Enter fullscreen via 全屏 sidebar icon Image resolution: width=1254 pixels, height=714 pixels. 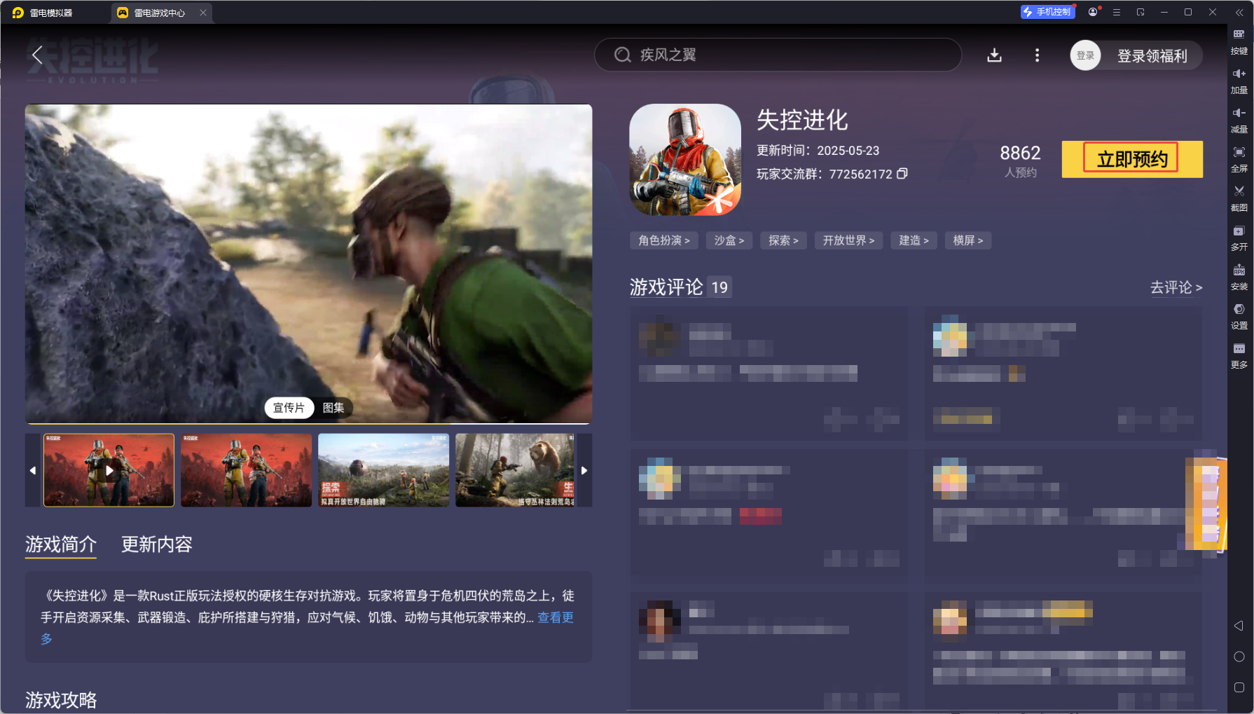coord(1239,159)
